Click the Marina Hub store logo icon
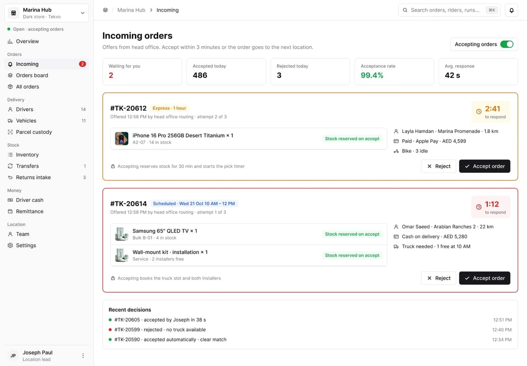527x366 pixels. click(x=14, y=13)
